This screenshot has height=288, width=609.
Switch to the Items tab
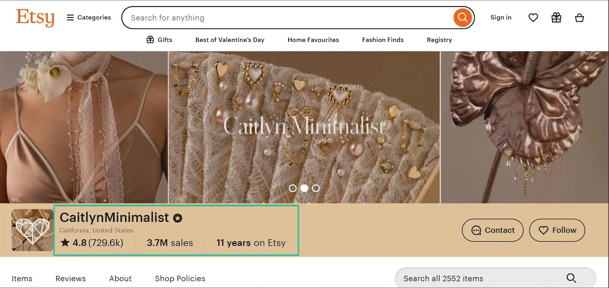[x=22, y=278]
